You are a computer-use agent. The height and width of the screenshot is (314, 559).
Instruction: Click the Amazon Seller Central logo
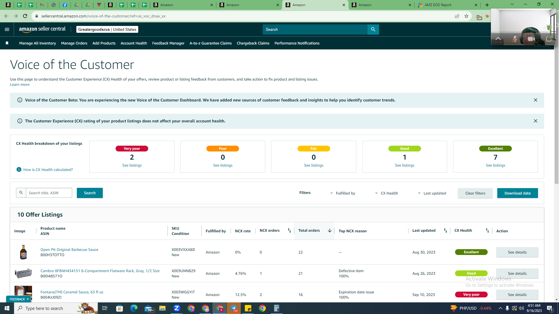click(x=43, y=29)
